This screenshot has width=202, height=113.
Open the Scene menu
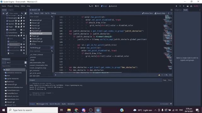[x=4, y=6]
